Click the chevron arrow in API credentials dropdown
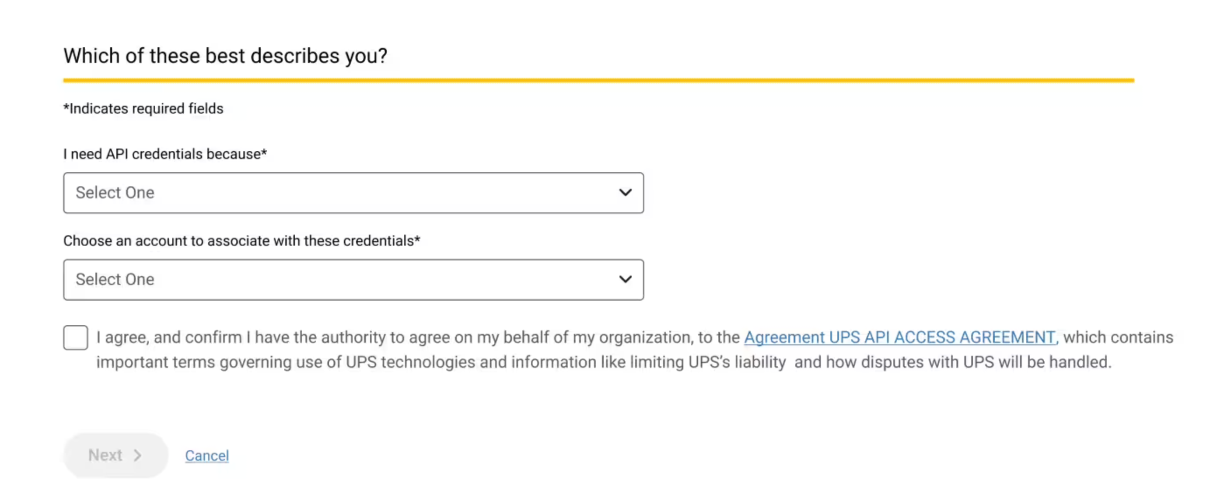Screen dimensions: 1231x479 pyautogui.click(x=625, y=192)
